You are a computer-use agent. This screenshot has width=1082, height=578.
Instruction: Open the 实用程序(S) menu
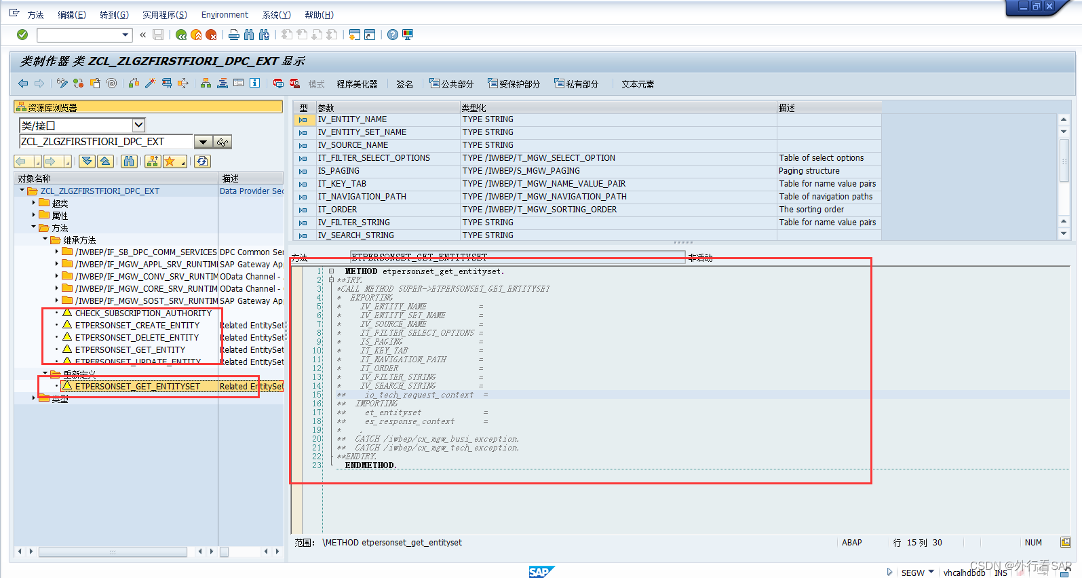pyautogui.click(x=165, y=15)
